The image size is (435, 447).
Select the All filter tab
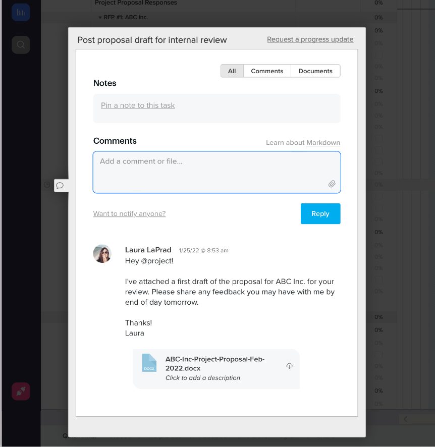click(x=232, y=71)
